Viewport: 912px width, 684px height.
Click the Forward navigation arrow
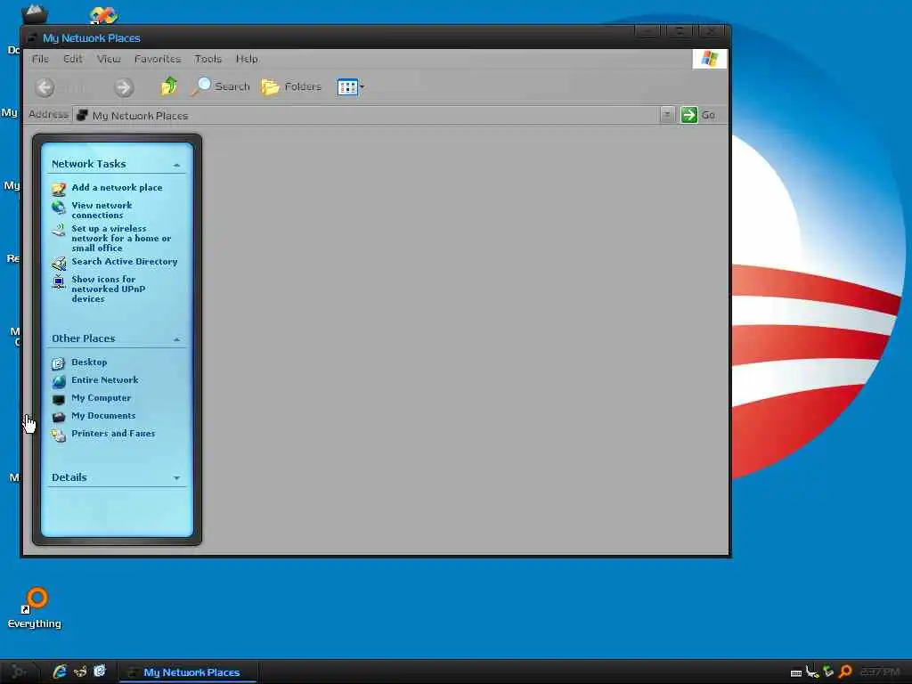(x=123, y=87)
